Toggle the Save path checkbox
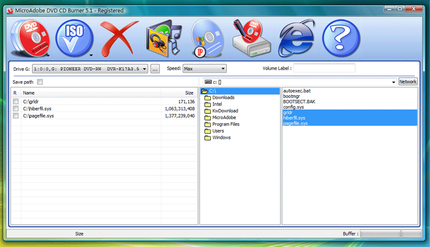Viewport: 430px width, 247px height. tap(40, 82)
